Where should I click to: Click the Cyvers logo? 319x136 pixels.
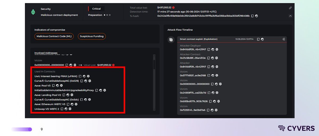pos(296,129)
